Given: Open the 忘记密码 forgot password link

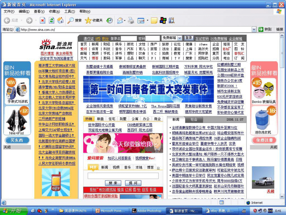Looking at the screenshot, I should coord(202,38).
